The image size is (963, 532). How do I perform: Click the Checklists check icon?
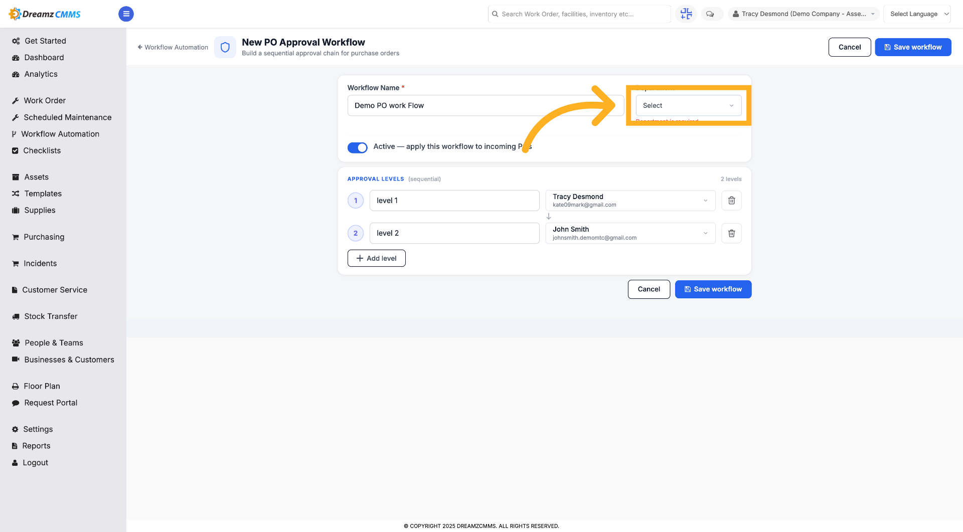pyautogui.click(x=15, y=150)
